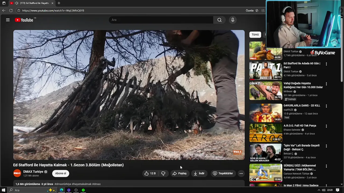Image resolution: width=344 pixels, height=193 pixels.
Task: Open Behzat Ç. video thumbnail
Action: 266,153
